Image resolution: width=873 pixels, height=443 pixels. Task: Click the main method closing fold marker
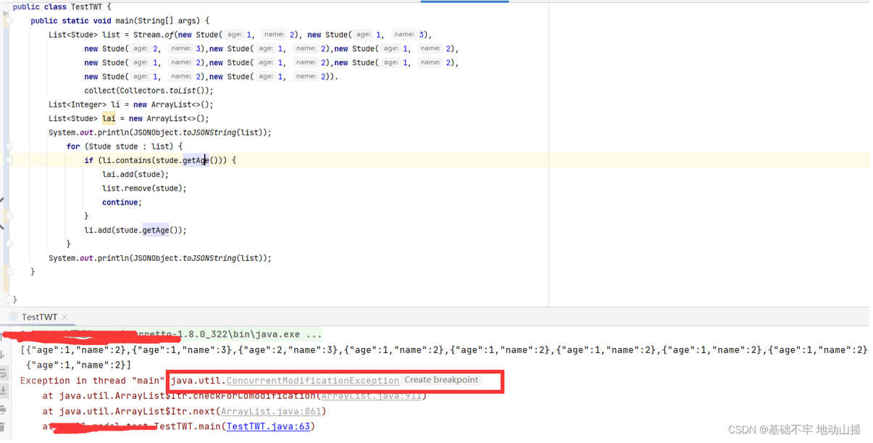(x=9, y=272)
